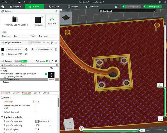This screenshot has width=167, height=133.
Task: Remove a filament with minus icon
Action: coord(48,43)
